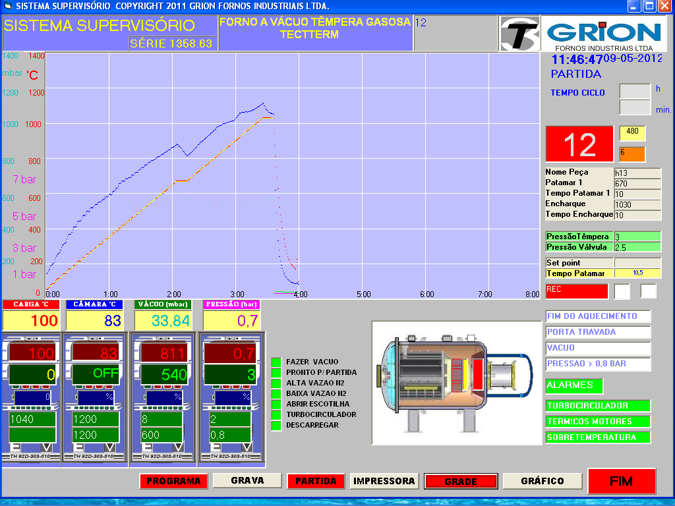
Task: Click the green 600 field on Vácuo controller
Action: (161, 435)
